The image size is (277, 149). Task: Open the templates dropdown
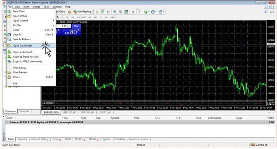161,12
